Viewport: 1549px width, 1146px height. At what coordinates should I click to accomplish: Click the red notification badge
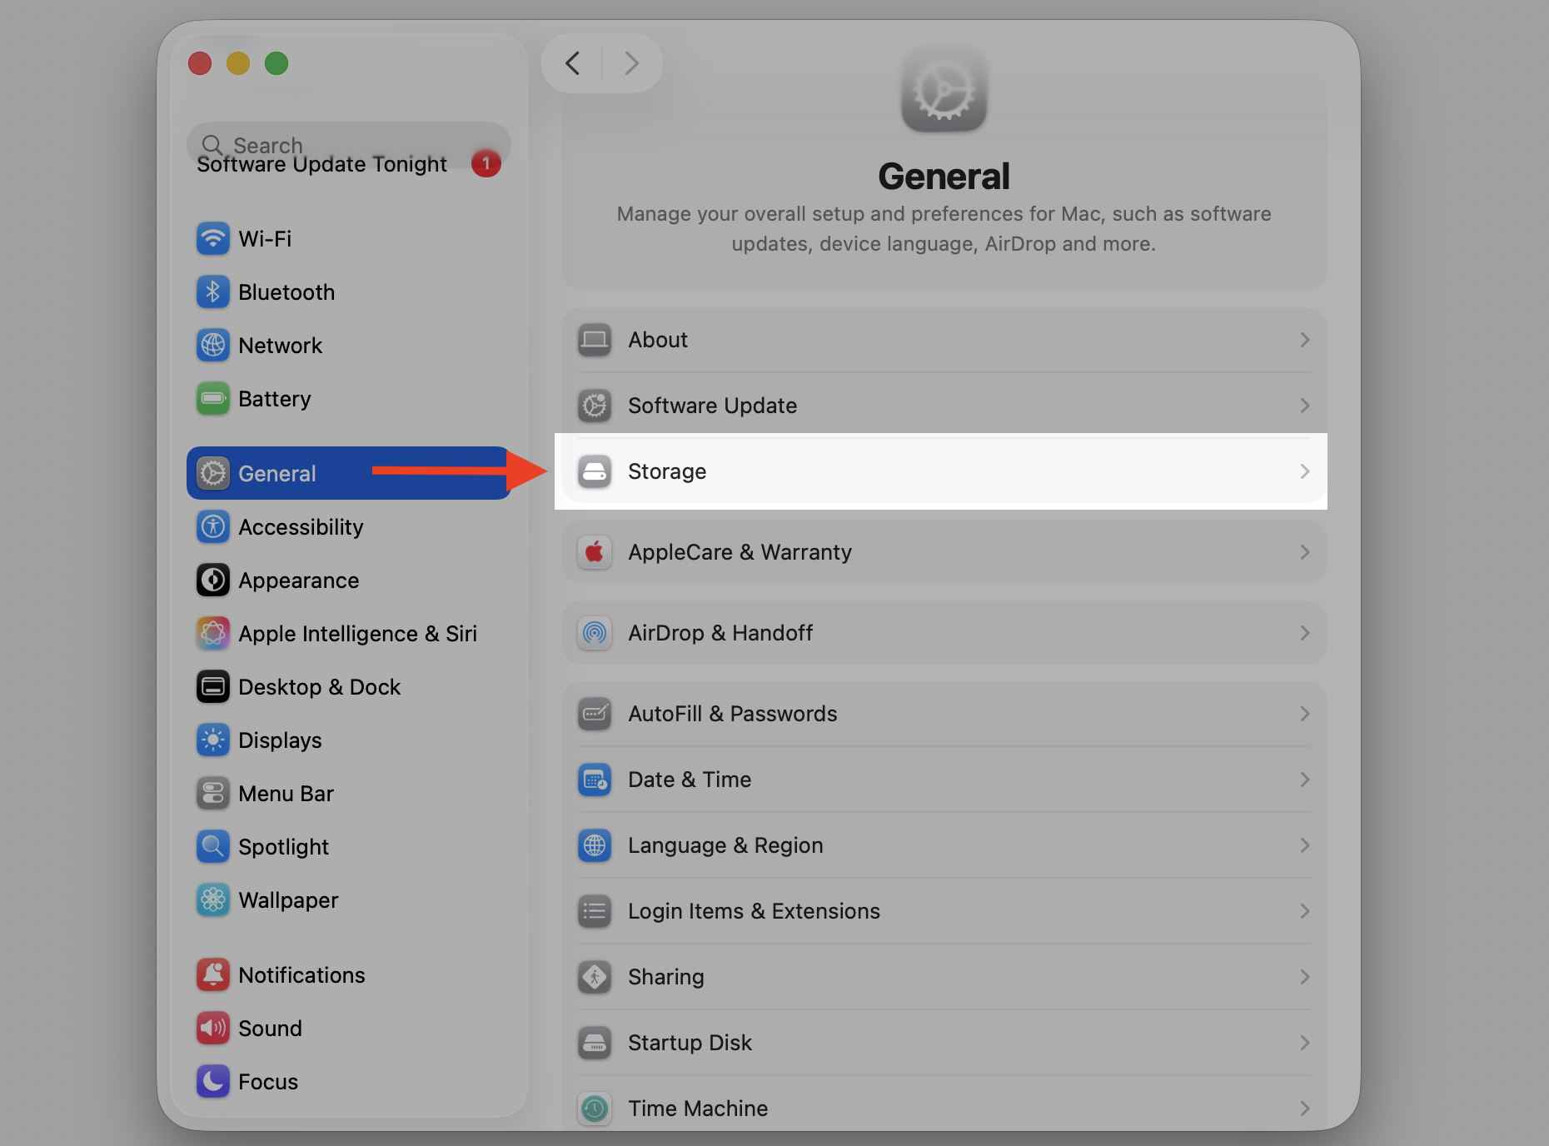(x=486, y=163)
